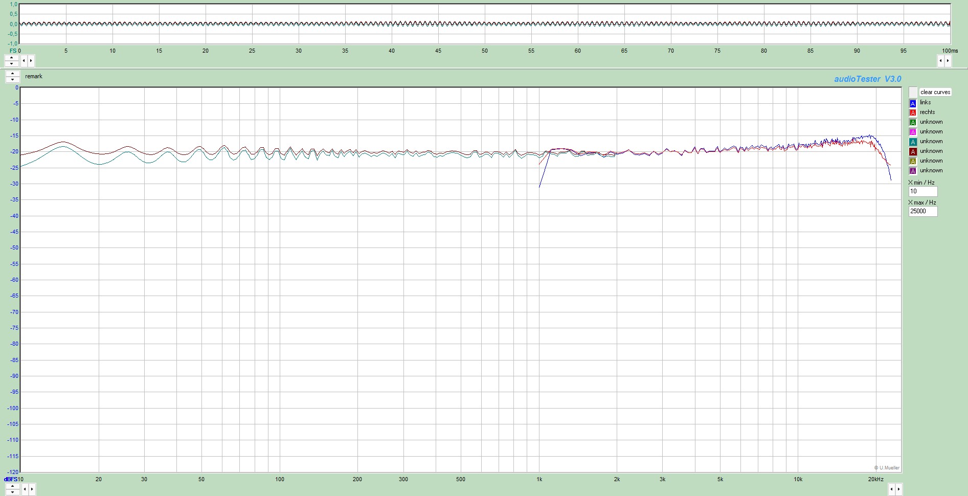The height and width of the screenshot is (496, 968).
Task: Select the purple curve A icon
Action: (x=913, y=171)
